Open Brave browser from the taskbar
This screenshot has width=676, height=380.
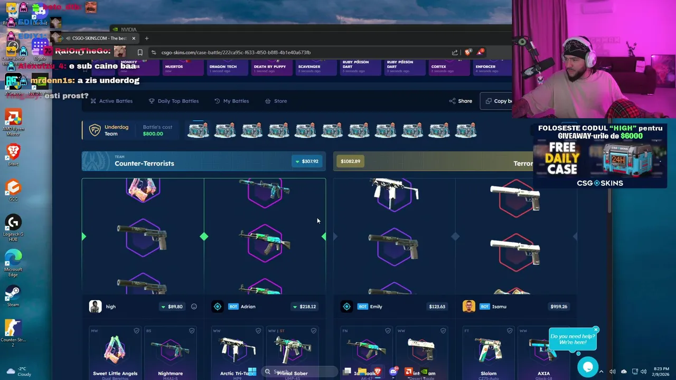[x=377, y=372]
